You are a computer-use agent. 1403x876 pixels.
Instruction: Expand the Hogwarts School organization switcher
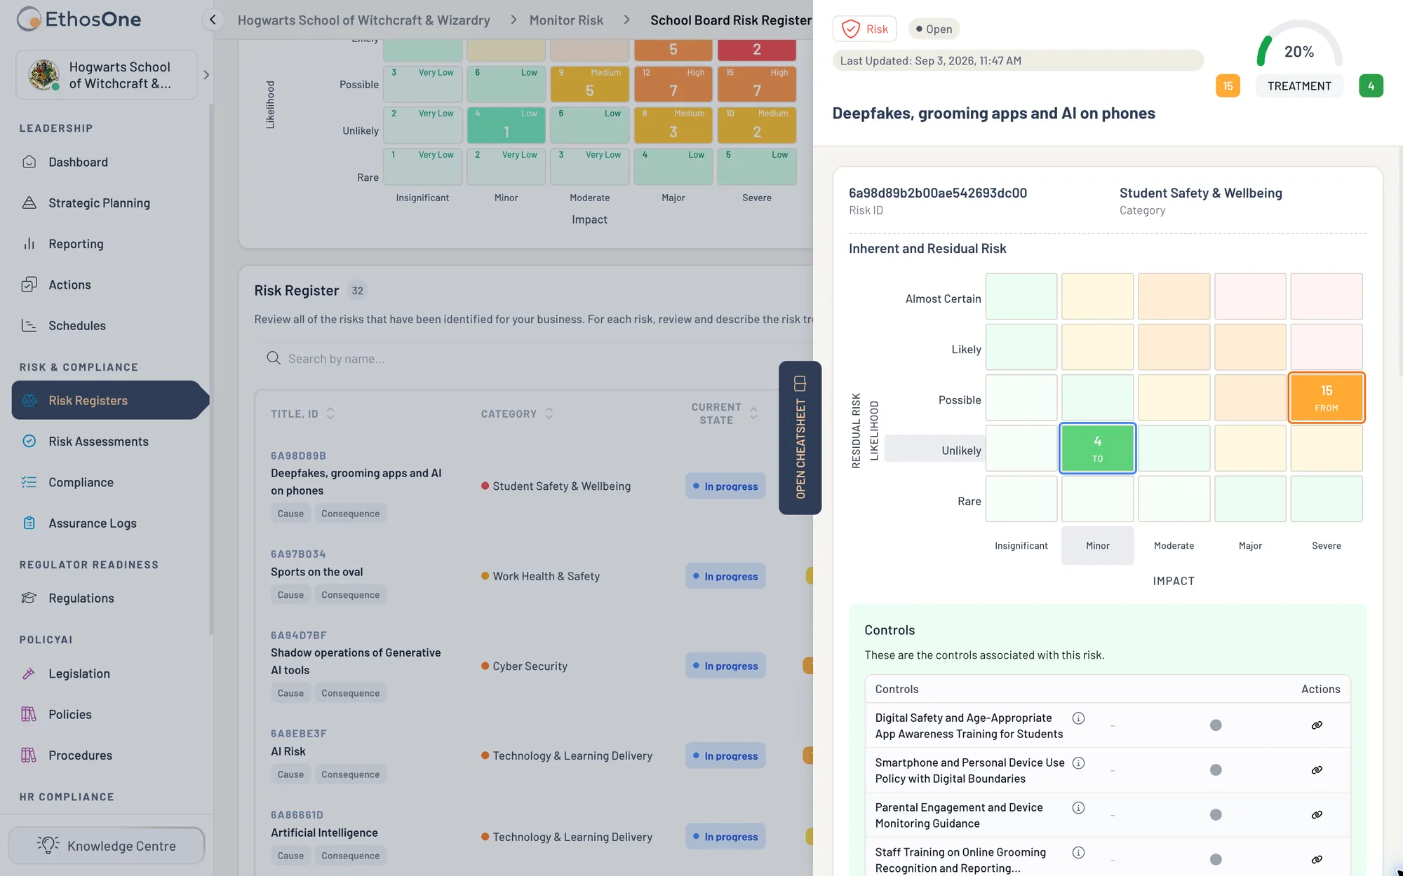point(206,75)
